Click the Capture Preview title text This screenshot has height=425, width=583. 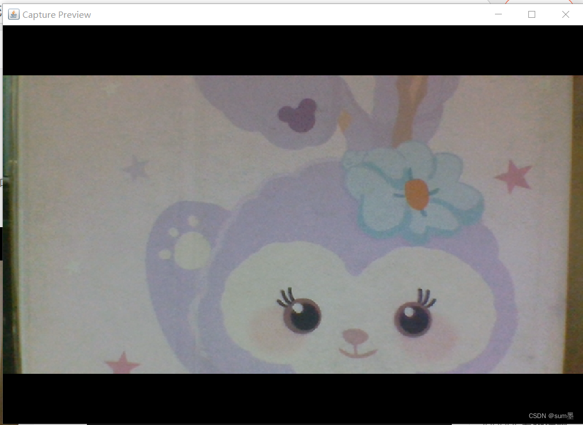click(x=56, y=15)
